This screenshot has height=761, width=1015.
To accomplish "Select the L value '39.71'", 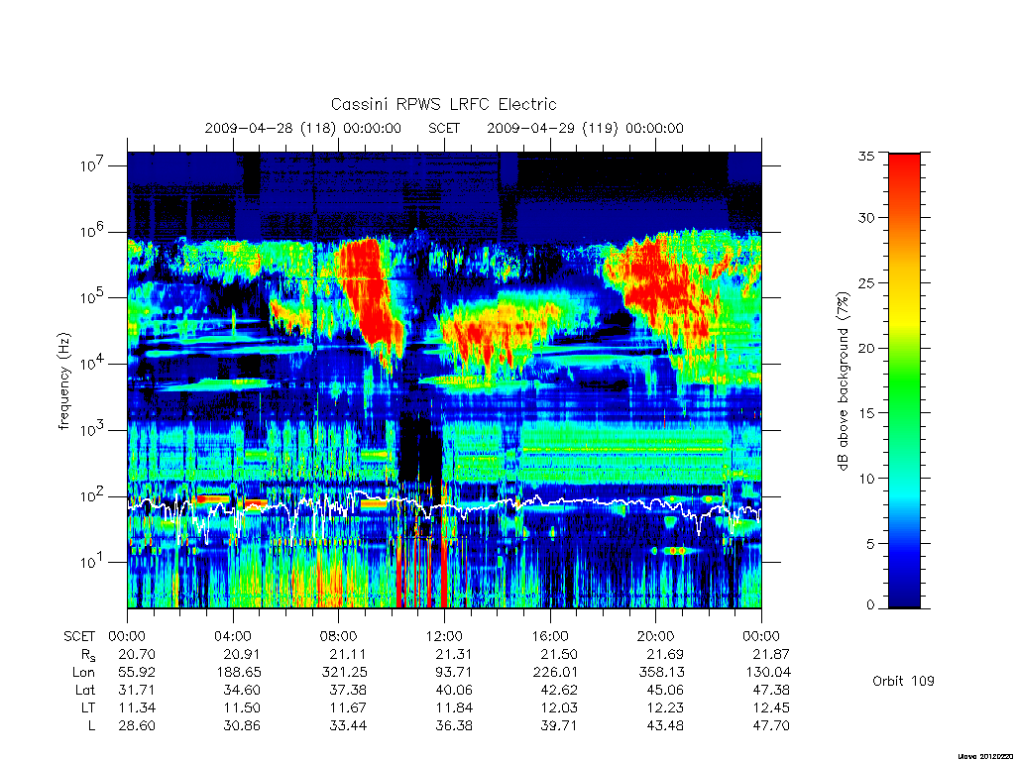I will pos(559,725).
